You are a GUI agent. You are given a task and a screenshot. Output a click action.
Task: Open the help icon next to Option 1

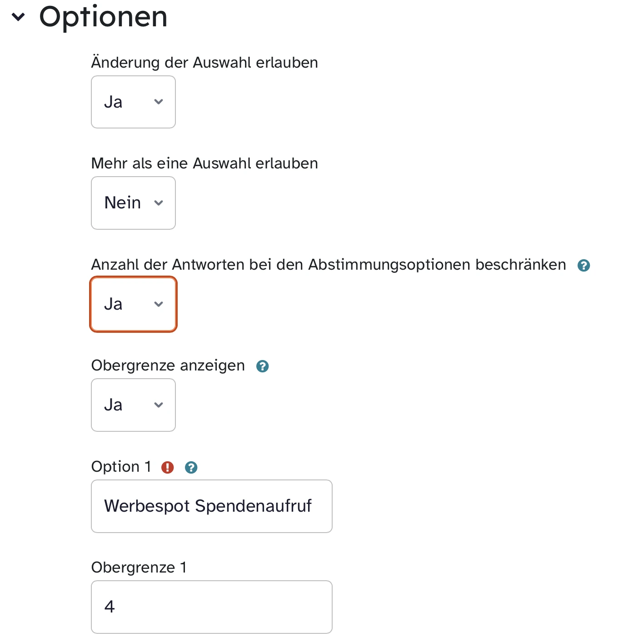click(191, 467)
